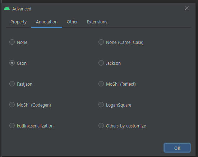Open the Other tab
198x157 pixels.
point(72,22)
